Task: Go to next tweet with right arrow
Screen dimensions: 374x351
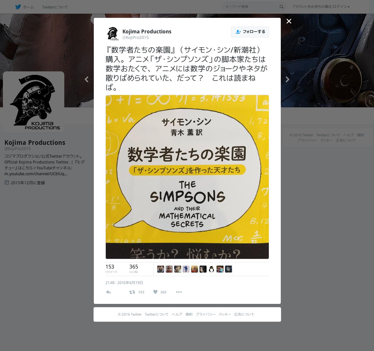Action: [288, 79]
